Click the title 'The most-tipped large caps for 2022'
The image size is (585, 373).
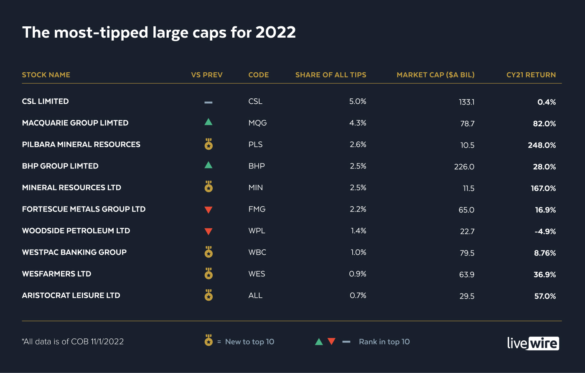(159, 32)
